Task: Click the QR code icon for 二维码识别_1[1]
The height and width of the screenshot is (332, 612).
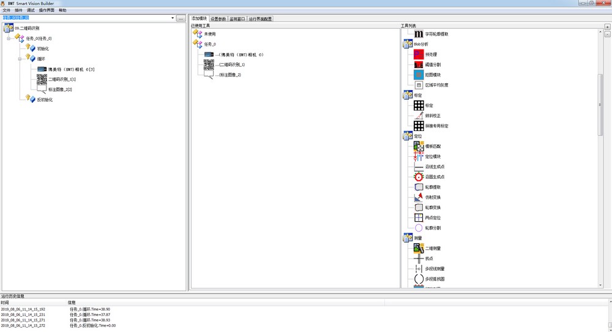Action: [x=42, y=79]
